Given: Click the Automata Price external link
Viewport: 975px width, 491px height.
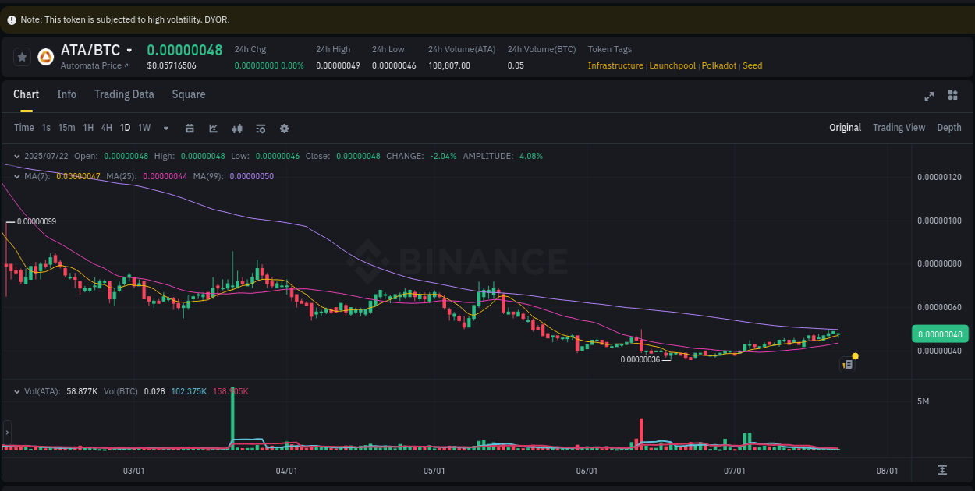Looking at the screenshot, I should coord(92,65).
